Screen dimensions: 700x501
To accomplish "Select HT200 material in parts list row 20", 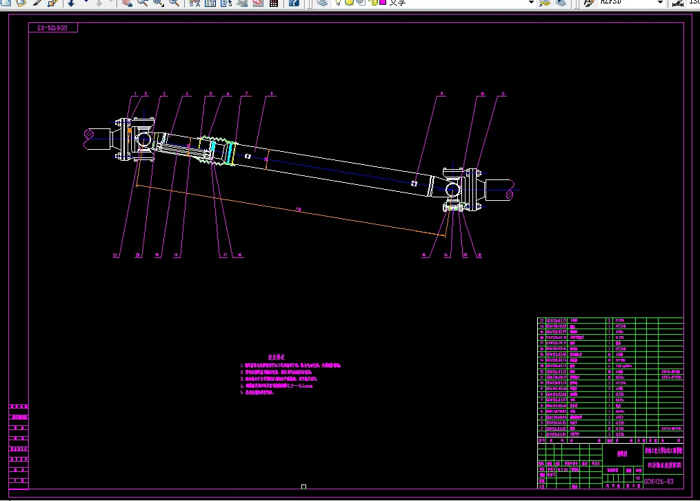I will pos(621,326).
